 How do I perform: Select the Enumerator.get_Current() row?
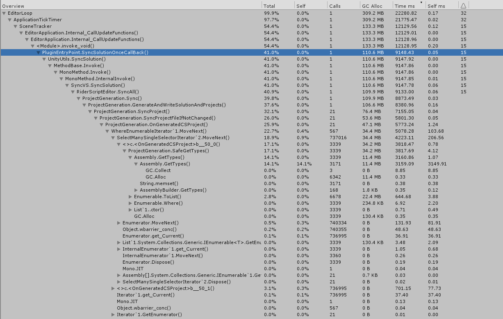coord(251,236)
